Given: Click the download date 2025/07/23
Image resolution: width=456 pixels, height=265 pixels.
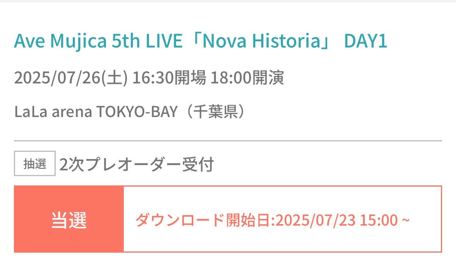Looking at the screenshot, I should (x=315, y=220).
